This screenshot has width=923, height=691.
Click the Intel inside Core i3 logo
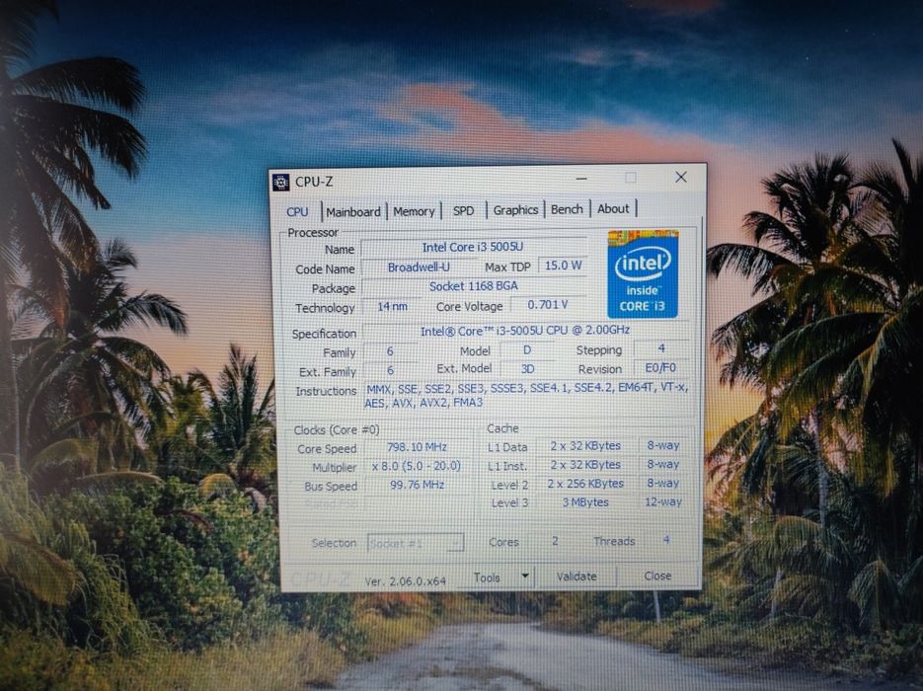pyautogui.click(x=643, y=273)
